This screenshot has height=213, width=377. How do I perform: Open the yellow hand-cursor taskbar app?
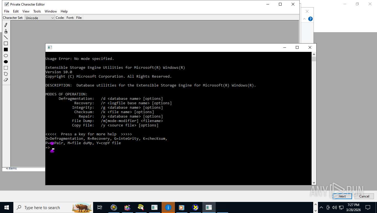point(141,207)
